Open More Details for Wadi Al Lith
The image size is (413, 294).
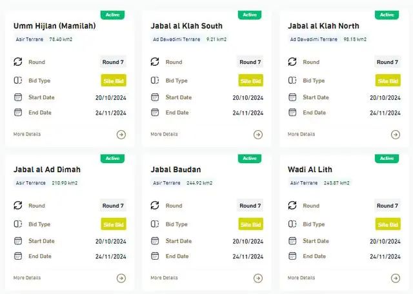[x=301, y=278]
